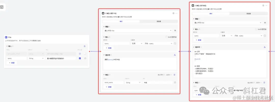
Task: Open 开始 - query dropdown in 大模型-操作类型 node
Action: coord(248,36)
